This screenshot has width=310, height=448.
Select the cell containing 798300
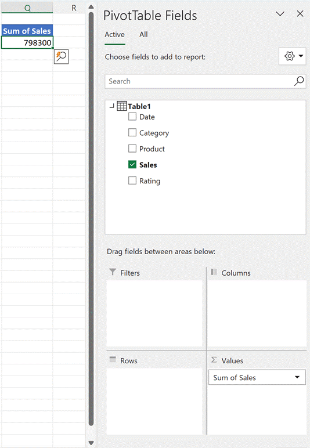(27, 42)
